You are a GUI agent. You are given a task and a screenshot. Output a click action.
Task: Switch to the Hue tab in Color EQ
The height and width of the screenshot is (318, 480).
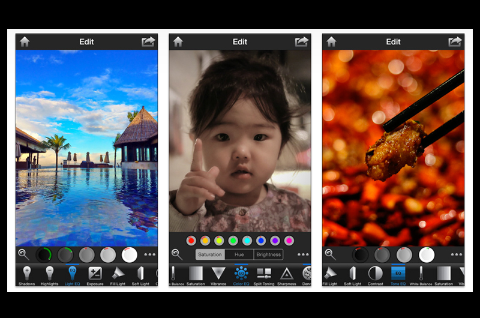(239, 254)
